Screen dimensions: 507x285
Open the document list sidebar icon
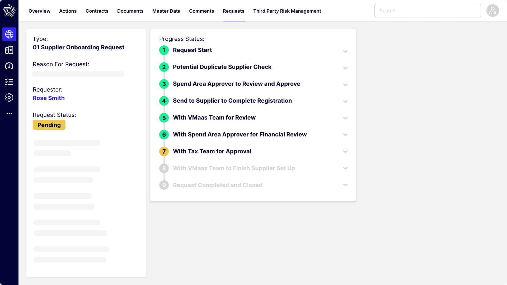[9, 50]
